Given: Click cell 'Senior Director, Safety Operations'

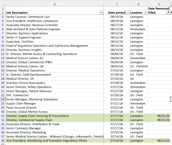Looking at the screenshot, I should [x=55, y=87].
